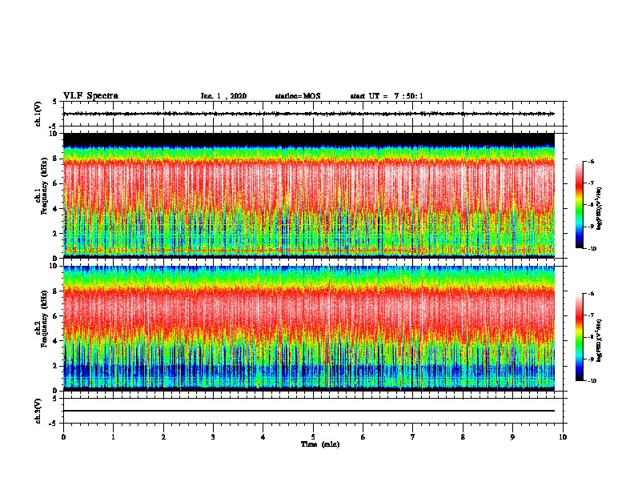
Task: Click time axis tick label "5"
Action: [x=313, y=437]
